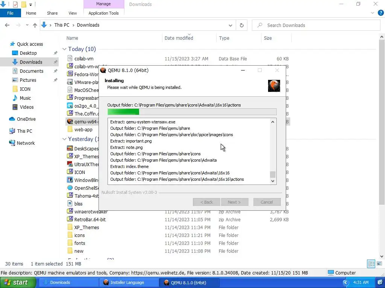This screenshot has height=288, width=385.
Task: Click the grayed-out Back button in the installer
Action: [x=206, y=202]
